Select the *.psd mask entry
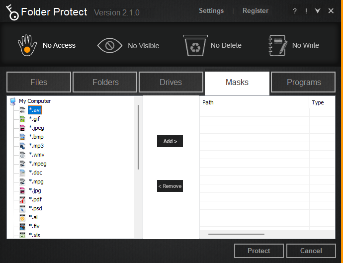The height and width of the screenshot is (263, 343). click(35, 209)
